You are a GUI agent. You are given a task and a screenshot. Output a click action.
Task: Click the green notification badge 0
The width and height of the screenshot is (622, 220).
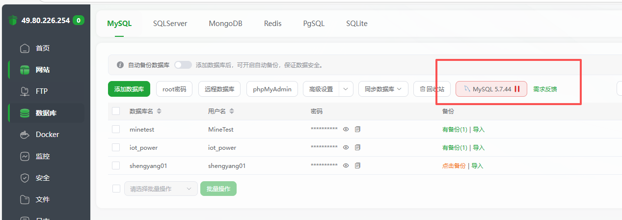(78, 20)
